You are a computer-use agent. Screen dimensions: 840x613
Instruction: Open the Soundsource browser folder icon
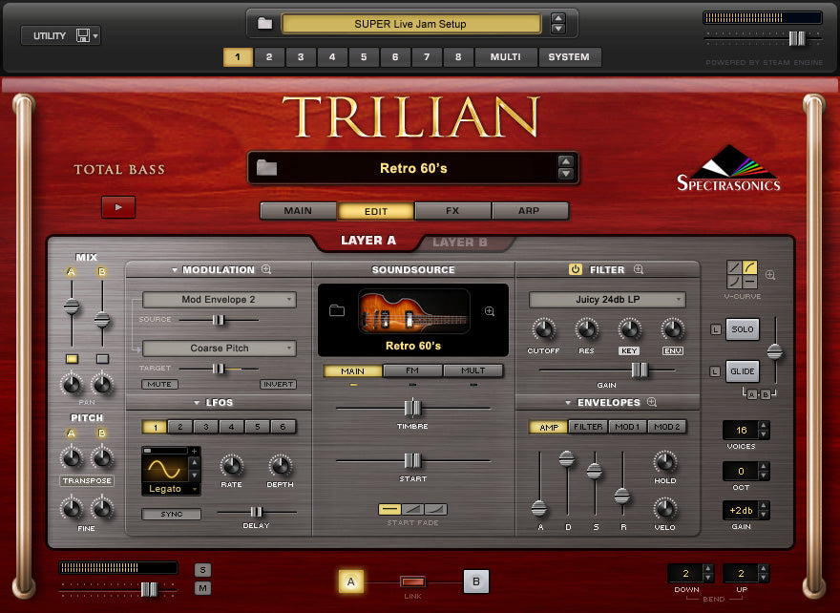336,311
